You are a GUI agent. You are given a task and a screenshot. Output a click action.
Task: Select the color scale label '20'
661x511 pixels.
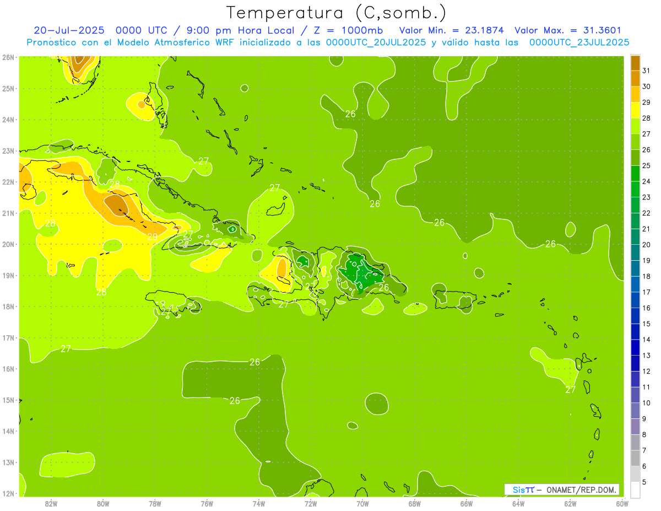click(x=646, y=245)
